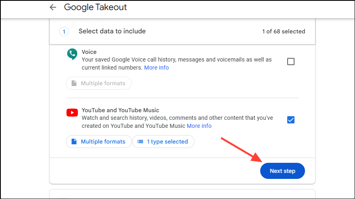Click the Next step button
Screen dimensions: 355x199
tap(282, 171)
